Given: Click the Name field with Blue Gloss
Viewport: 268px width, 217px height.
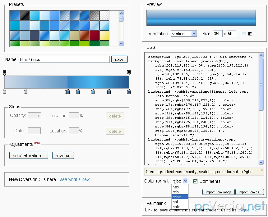Looking at the screenshot, I should pyautogui.click(x=64, y=59).
